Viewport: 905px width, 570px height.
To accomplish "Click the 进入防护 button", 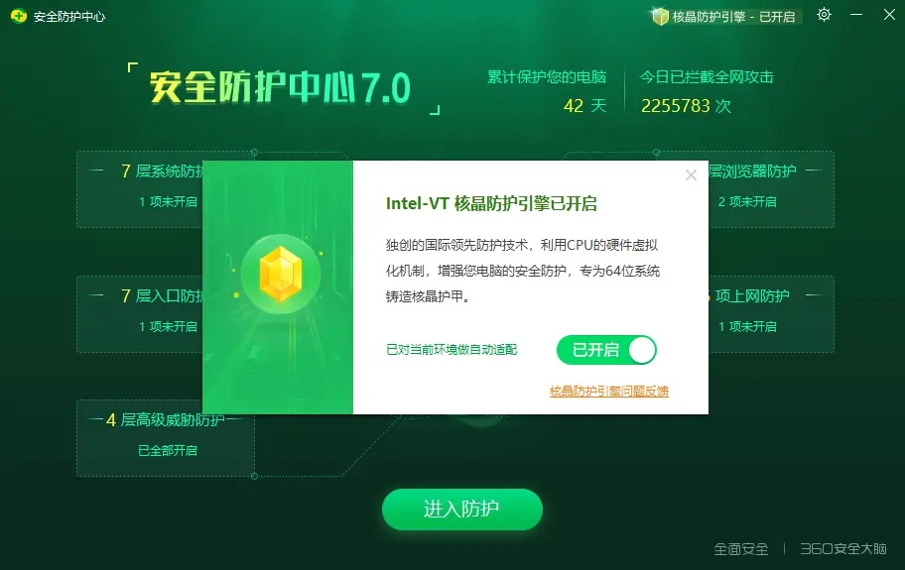I will (461, 510).
